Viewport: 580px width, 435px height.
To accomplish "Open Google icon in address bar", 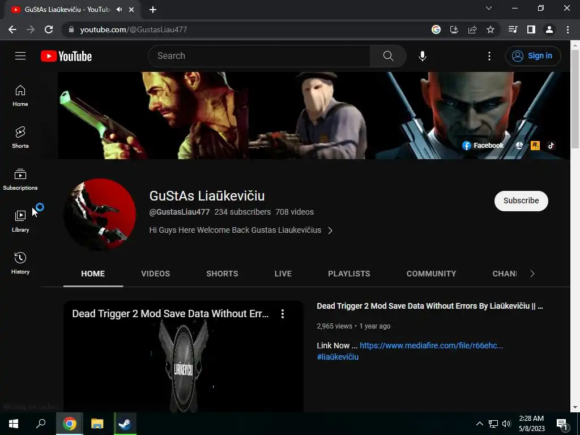I will tap(436, 29).
